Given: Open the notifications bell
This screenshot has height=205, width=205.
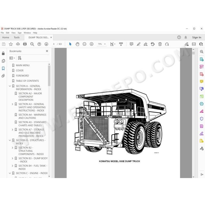Looking at the screenshot, I should pos(186,37).
